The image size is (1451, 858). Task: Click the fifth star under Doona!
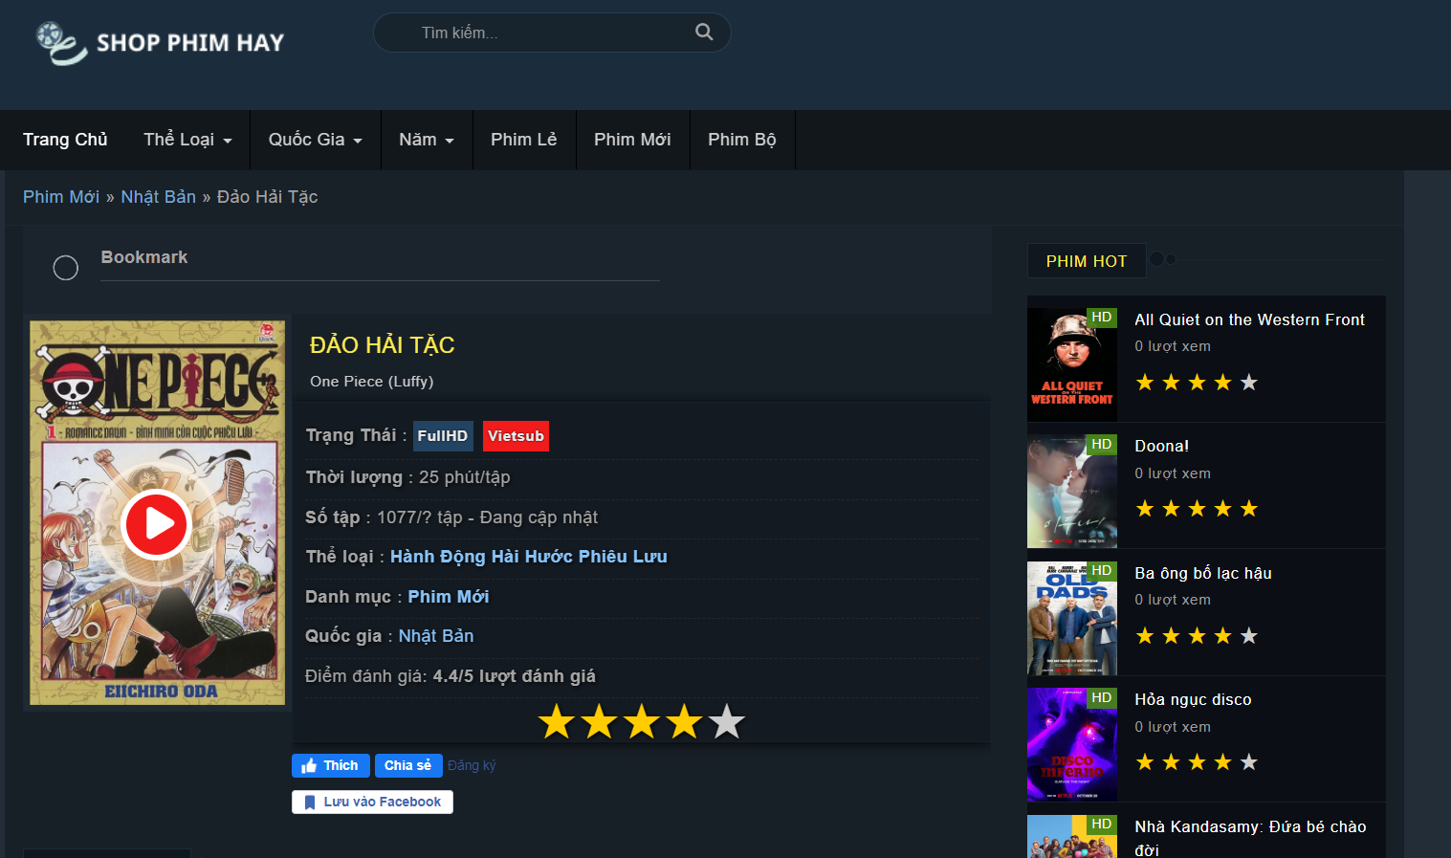click(1249, 509)
